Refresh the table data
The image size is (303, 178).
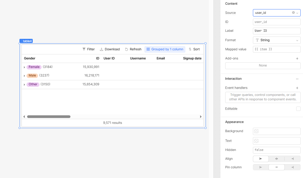pos(133,49)
